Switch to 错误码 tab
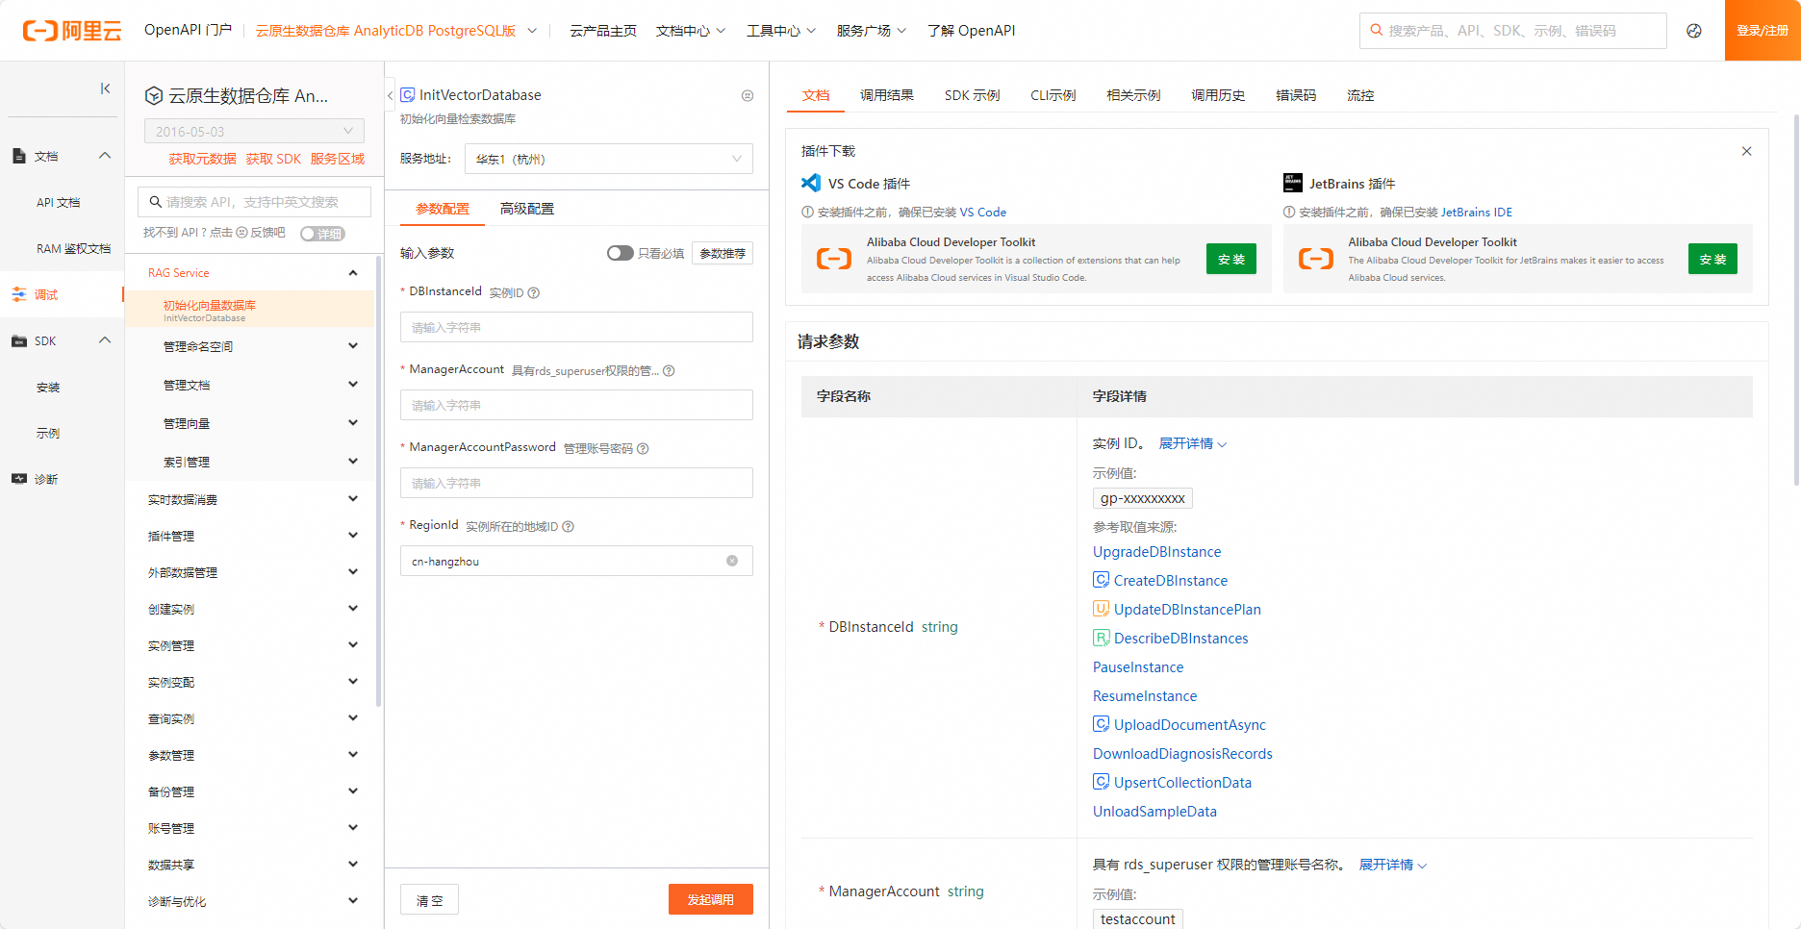Viewport: 1801px width, 929px height. pos(1296,95)
